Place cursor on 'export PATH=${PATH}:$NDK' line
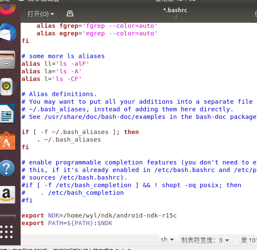This screenshot has width=257, height=250. coord(67,223)
